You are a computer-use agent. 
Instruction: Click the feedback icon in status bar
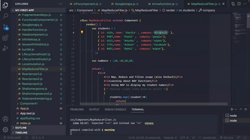(x=239, y=138)
